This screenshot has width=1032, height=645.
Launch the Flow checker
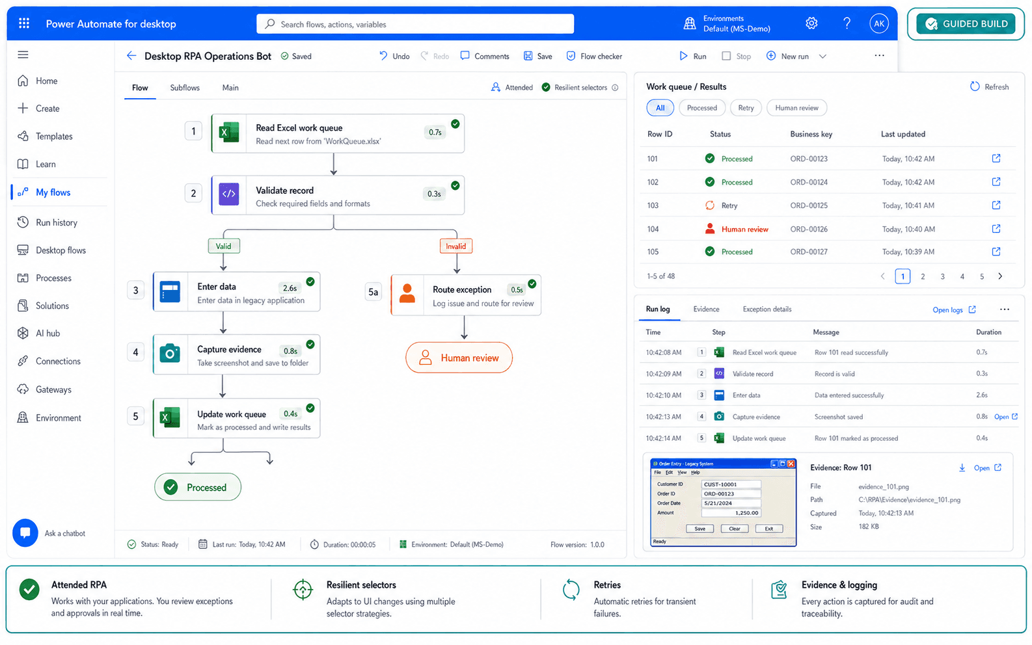pos(594,57)
